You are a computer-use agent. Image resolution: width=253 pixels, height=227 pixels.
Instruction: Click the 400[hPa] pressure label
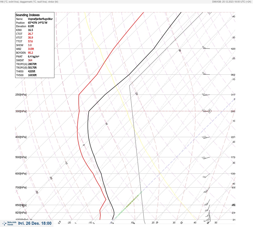[x=21, y=137]
